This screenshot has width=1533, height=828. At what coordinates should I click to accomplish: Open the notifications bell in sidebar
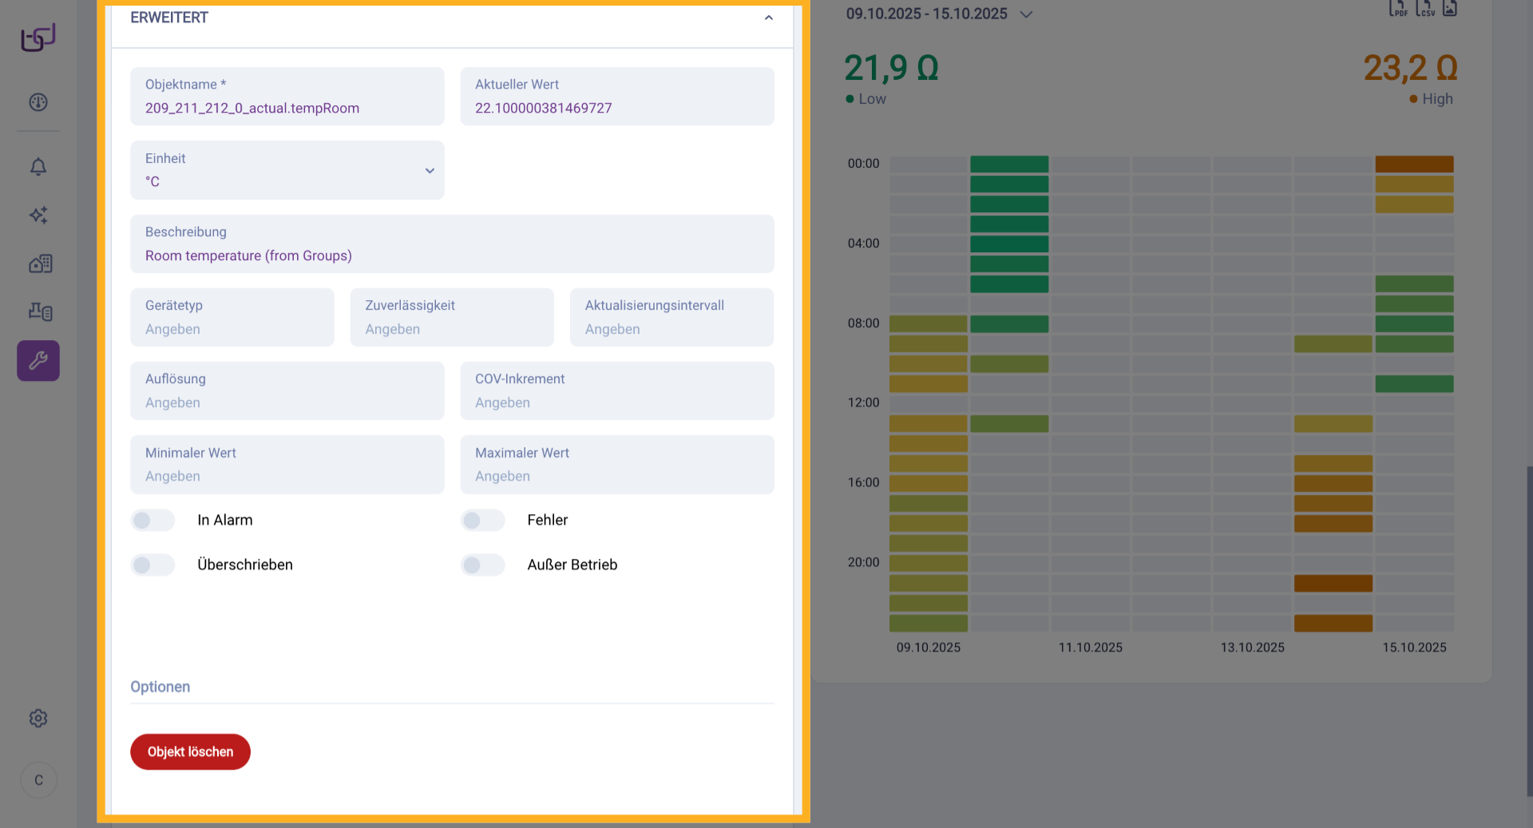pyautogui.click(x=38, y=167)
